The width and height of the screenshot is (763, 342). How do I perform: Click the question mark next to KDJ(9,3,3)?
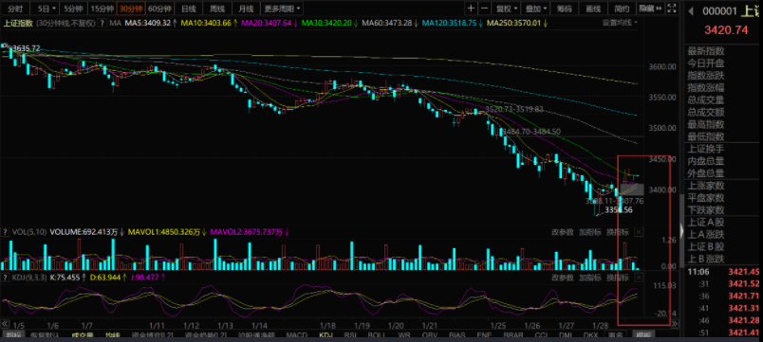(x=6, y=278)
